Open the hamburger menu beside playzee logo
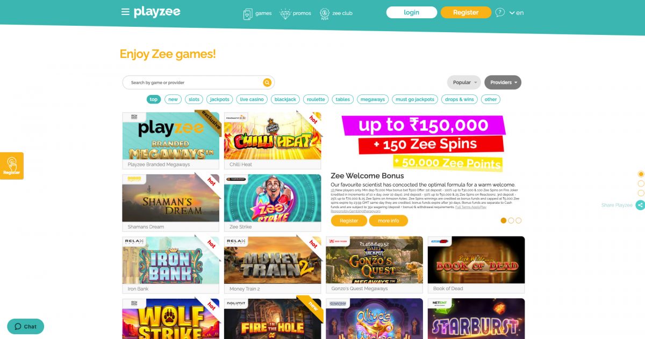Viewport: 645px width, 339px height. click(125, 12)
